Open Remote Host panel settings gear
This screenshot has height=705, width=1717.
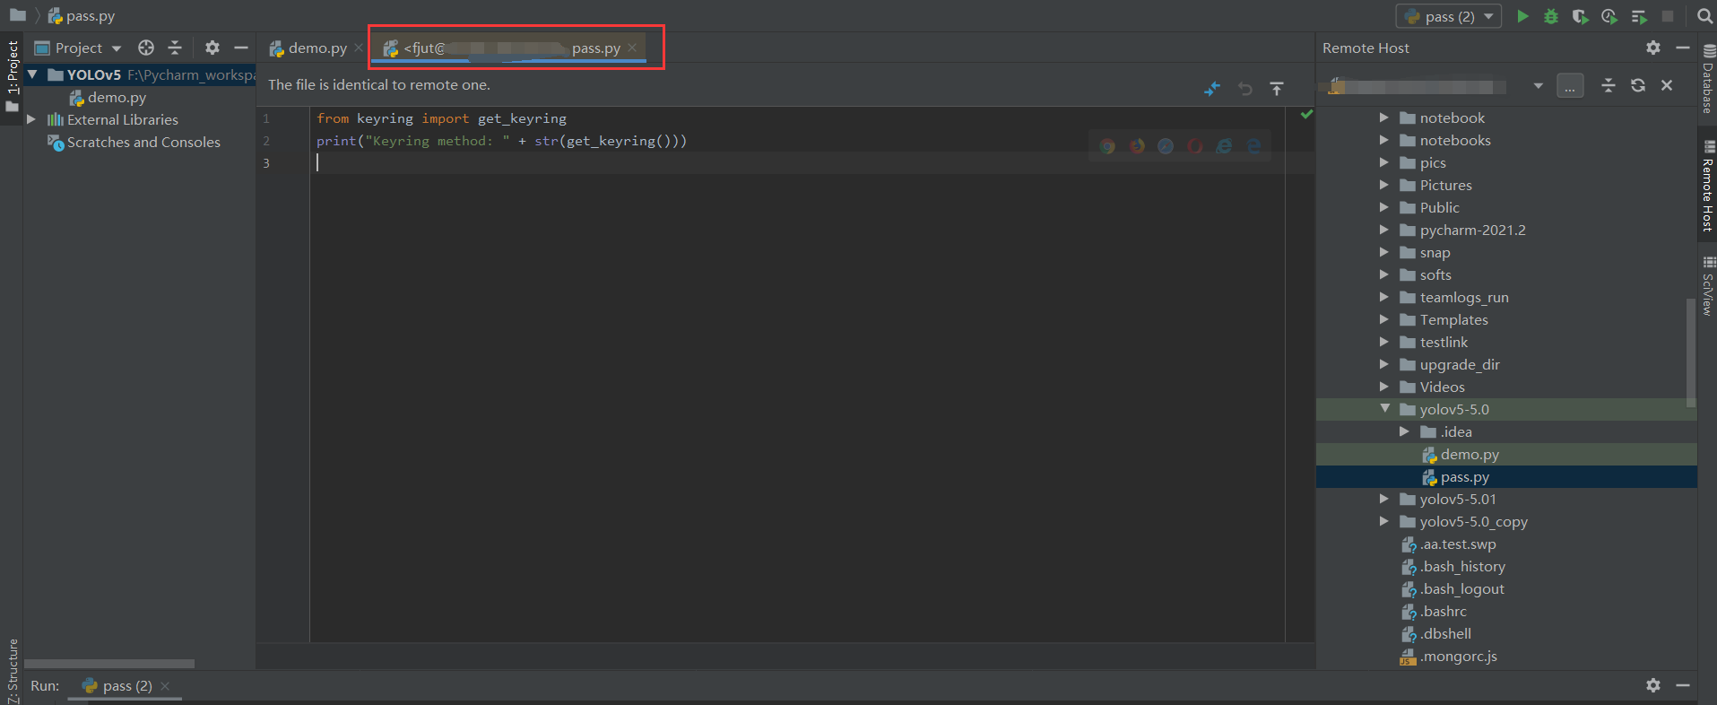[1653, 48]
